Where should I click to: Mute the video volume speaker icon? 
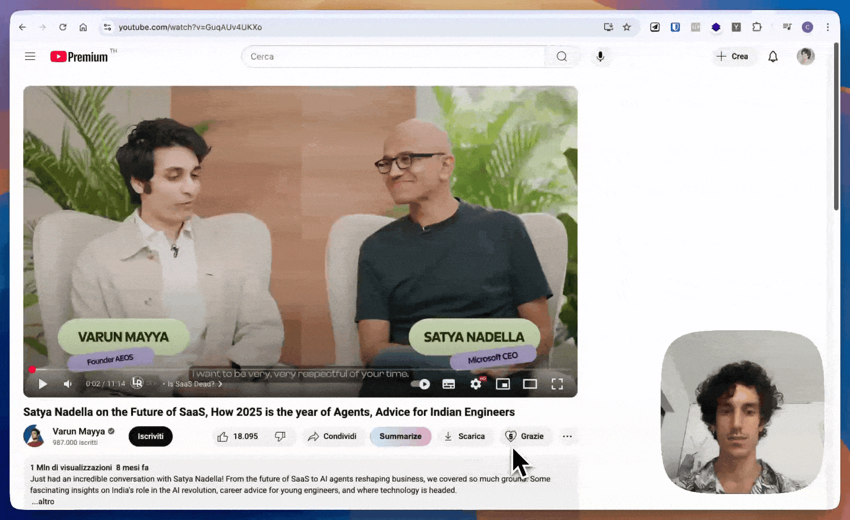click(x=68, y=384)
